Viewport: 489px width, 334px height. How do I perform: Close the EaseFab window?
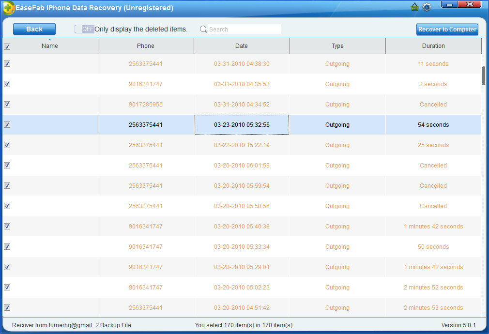click(469, 5)
